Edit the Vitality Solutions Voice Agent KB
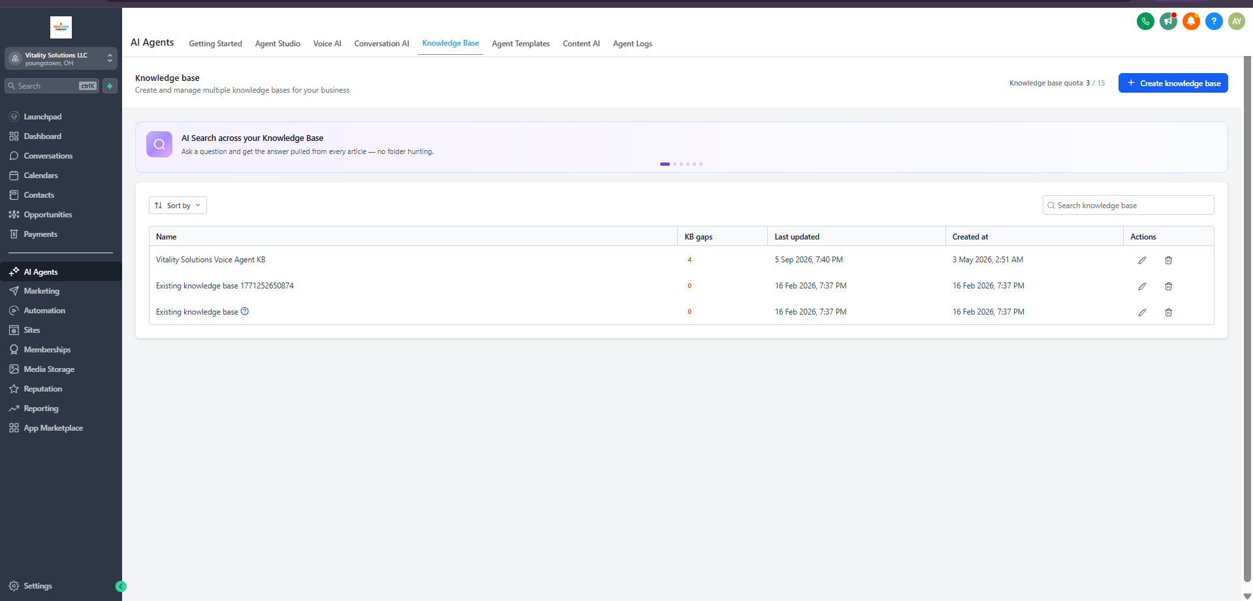This screenshot has width=1253, height=601. tap(1142, 260)
